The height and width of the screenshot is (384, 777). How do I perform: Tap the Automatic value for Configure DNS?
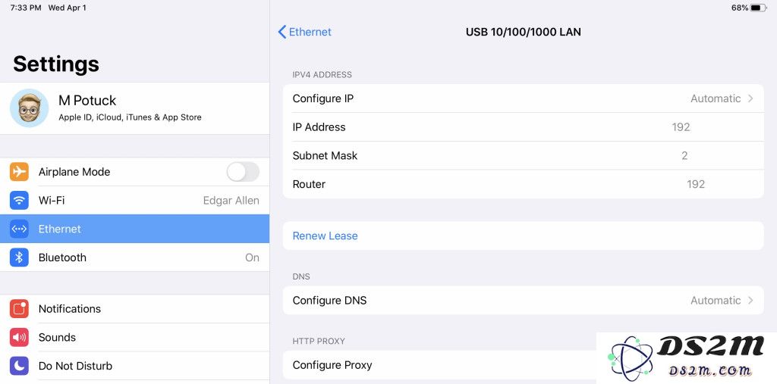(716, 301)
